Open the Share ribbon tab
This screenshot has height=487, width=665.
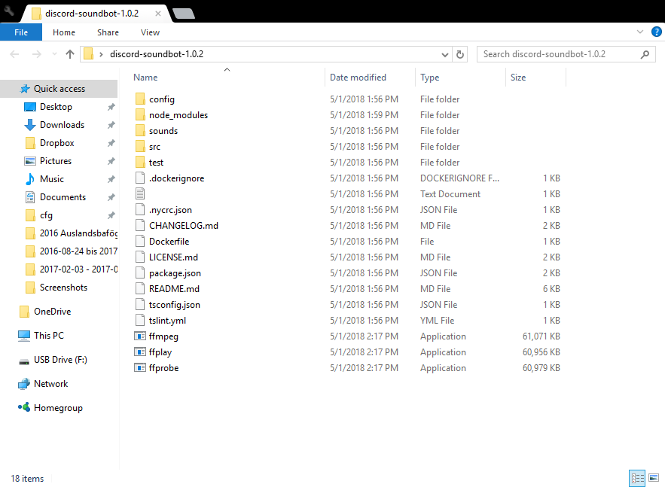click(108, 32)
